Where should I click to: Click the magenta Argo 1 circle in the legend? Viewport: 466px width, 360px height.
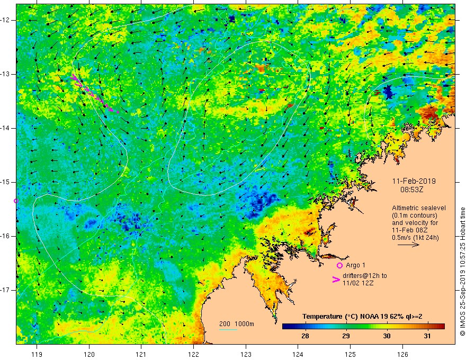[x=339, y=265]
